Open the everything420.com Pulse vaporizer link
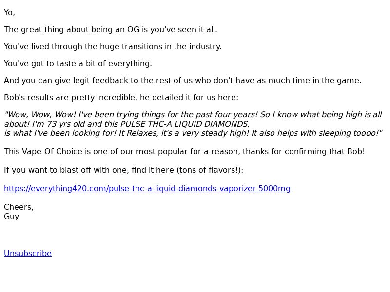The image size is (390, 292). [x=147, y=189]
